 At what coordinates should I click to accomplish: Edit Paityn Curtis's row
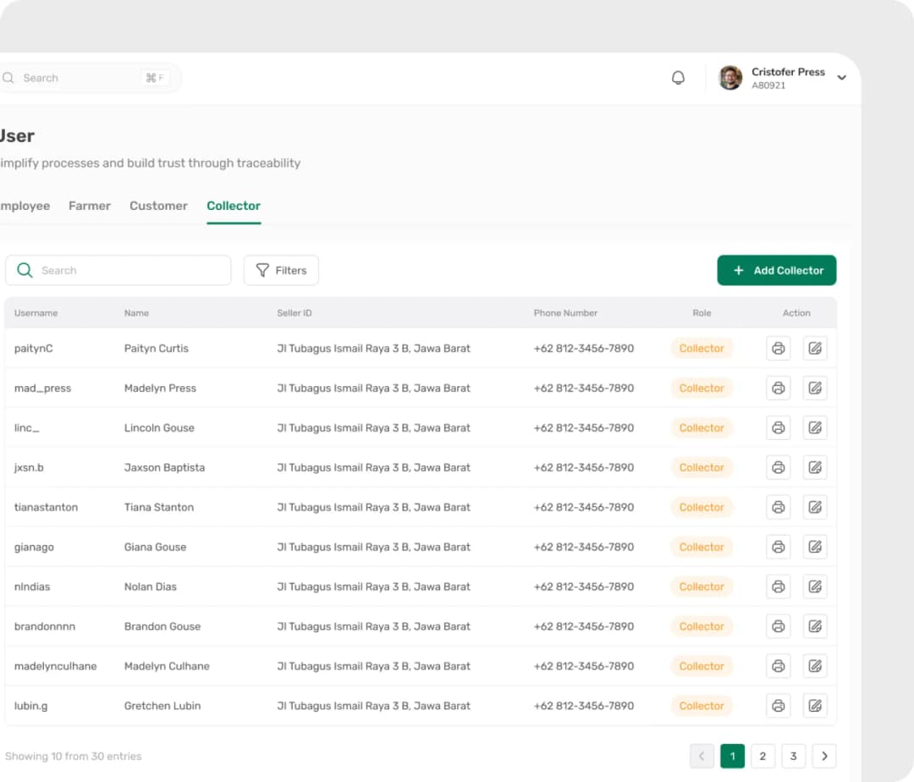[815, 349]
